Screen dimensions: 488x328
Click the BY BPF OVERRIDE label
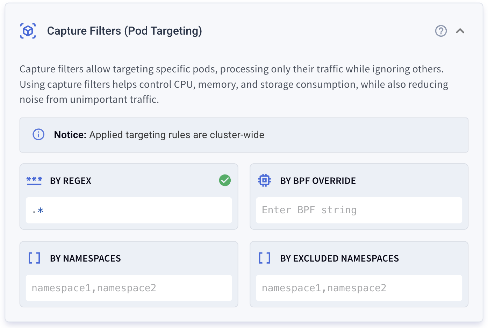coord(318,181)
